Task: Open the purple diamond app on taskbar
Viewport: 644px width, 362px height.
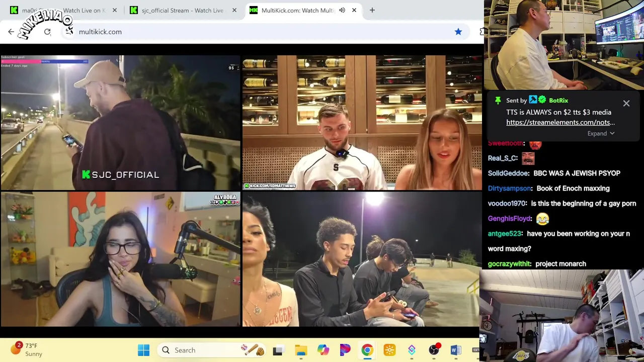Action: click(x=412, y=350)
